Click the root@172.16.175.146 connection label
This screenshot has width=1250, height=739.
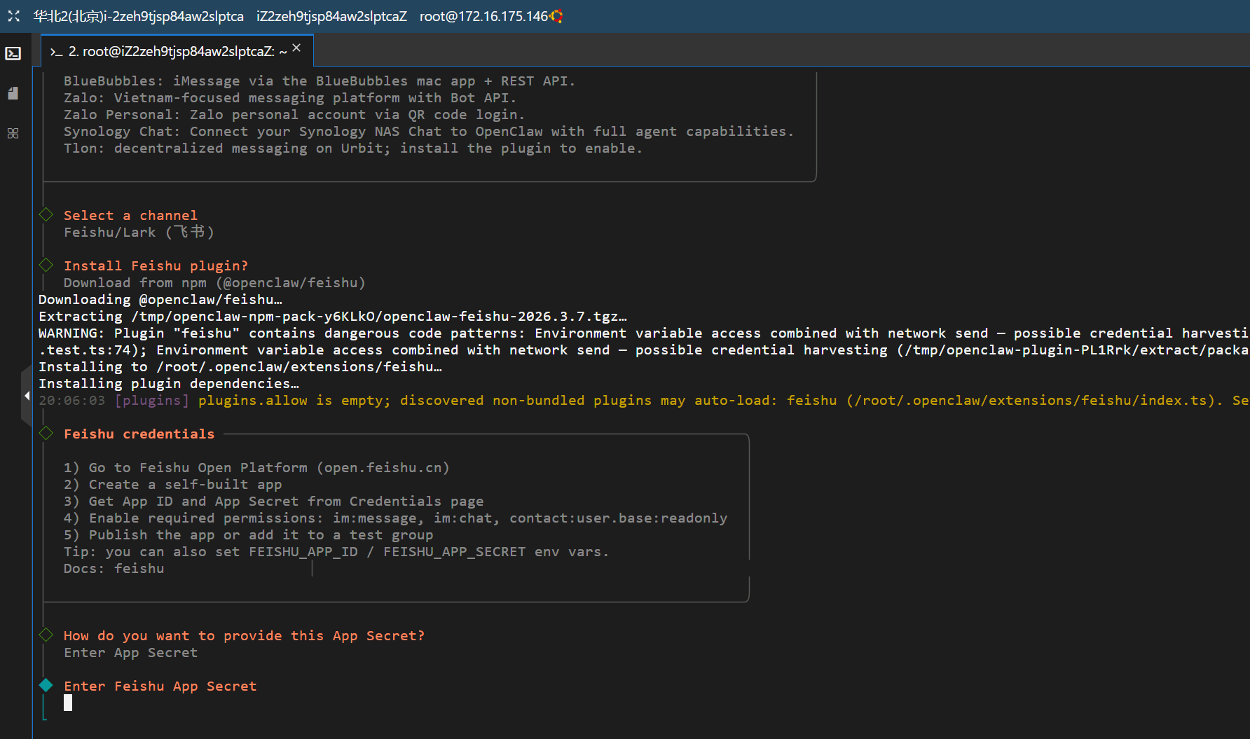[483, 16]
